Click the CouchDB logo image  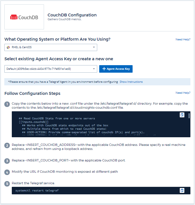(24, 17)
